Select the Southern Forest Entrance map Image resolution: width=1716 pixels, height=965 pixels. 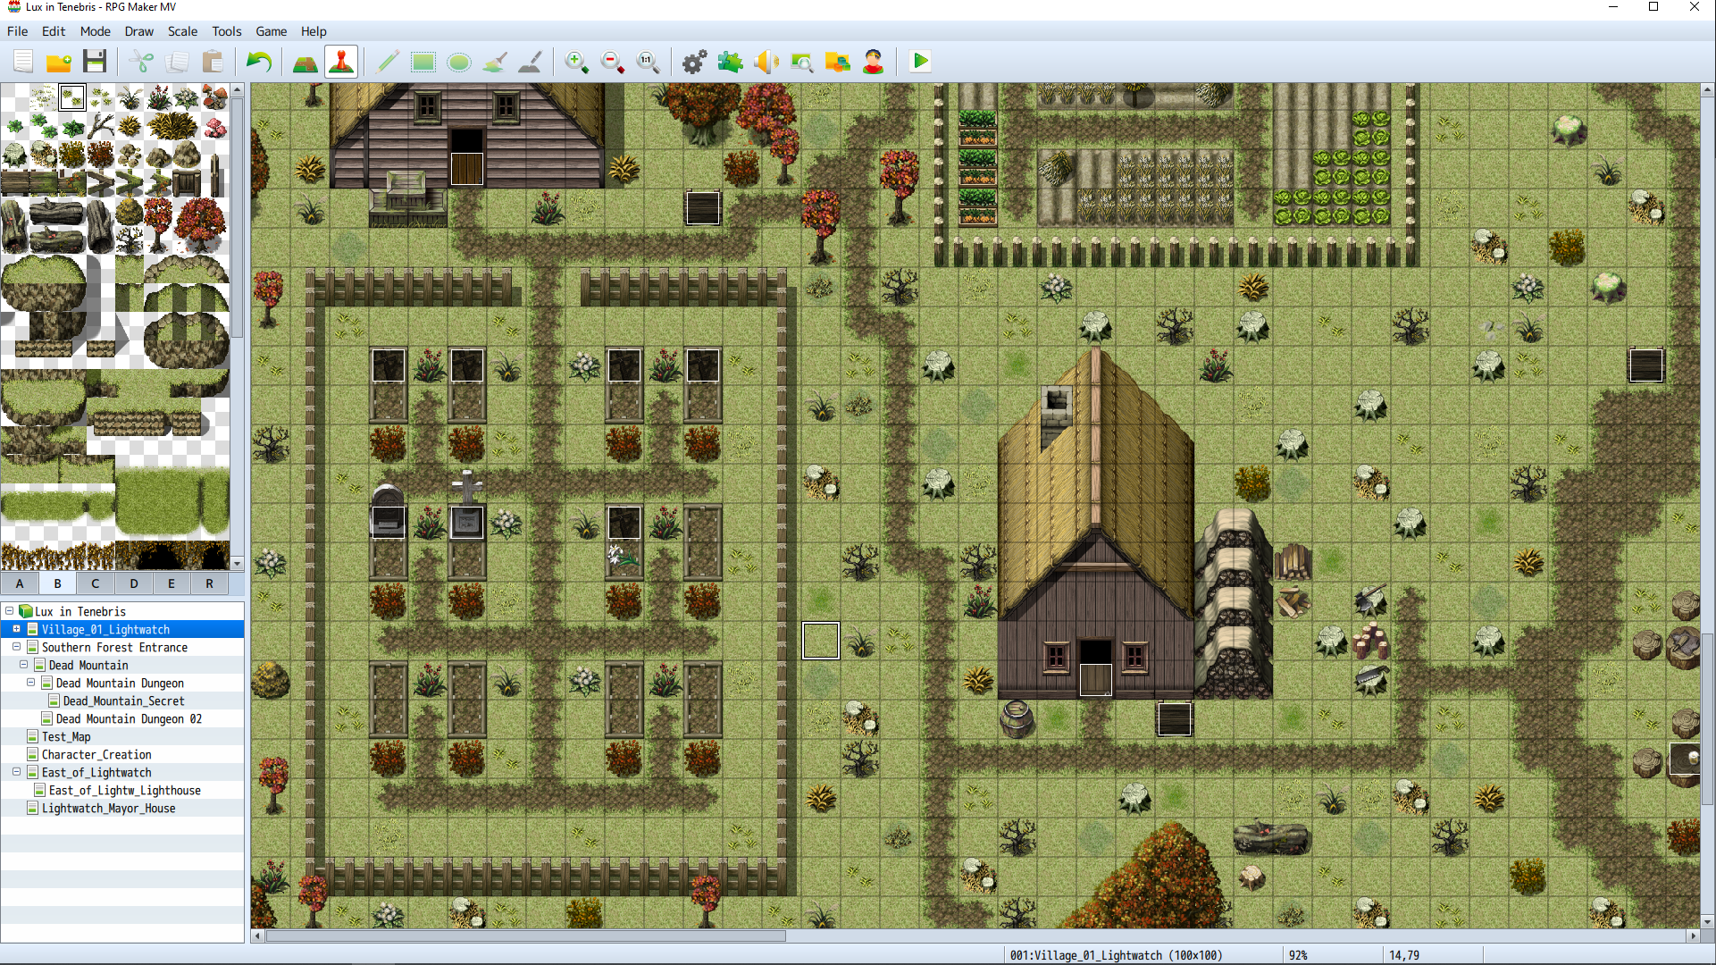pos(114,648)
